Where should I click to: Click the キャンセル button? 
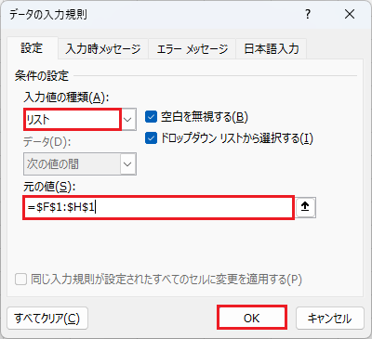pyautogui.click(x=330, y=318)
